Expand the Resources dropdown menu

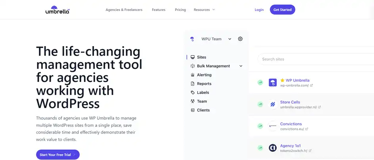(x=204, y=10)
